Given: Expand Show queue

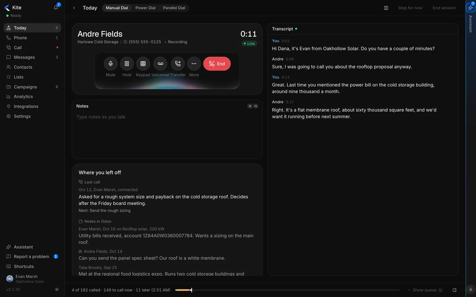Looking at the screenshot, I should (x=425, y=290).
